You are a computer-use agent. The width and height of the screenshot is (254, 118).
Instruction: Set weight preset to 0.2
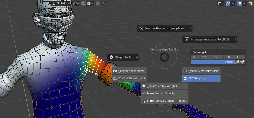(206, 57)
